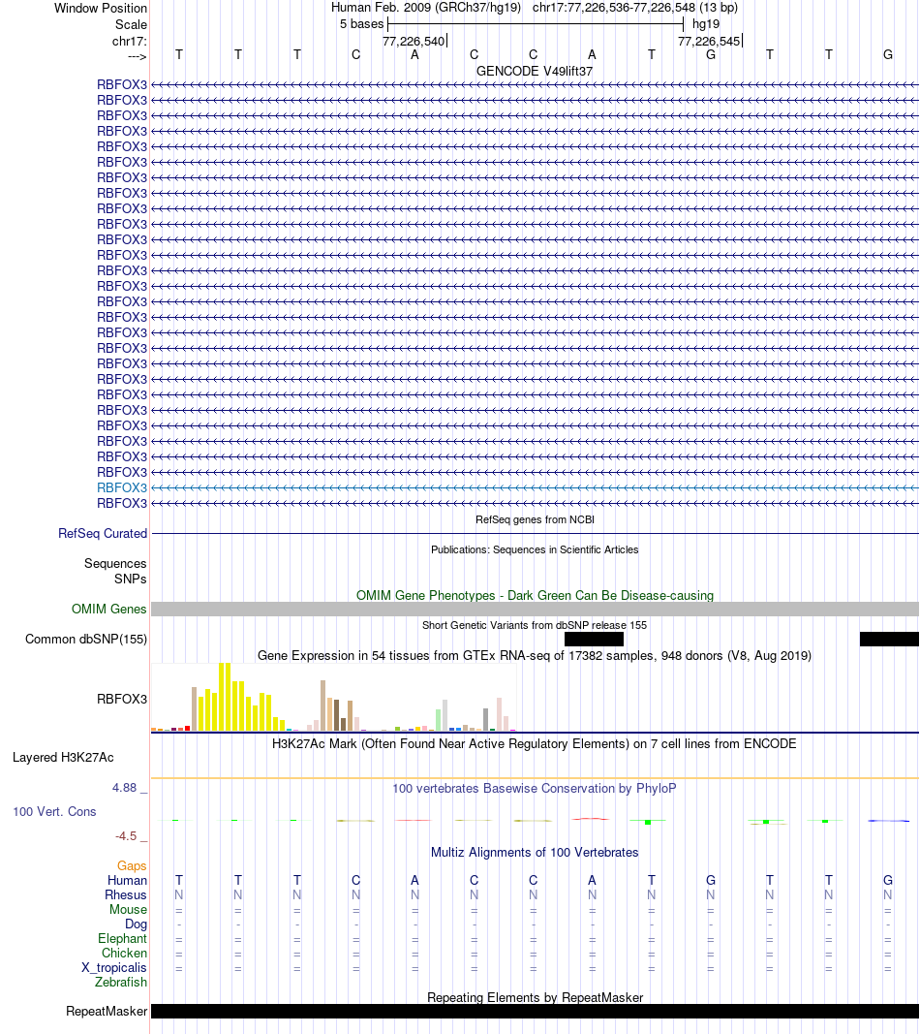Click the Human Feb. 2009 (GRCh37/hg19) assembly text
This screenshot has width=920, height=1034.
click(426, 7)
